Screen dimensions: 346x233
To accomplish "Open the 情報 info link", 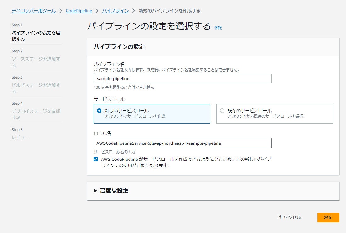I will (x=217, y=28).
